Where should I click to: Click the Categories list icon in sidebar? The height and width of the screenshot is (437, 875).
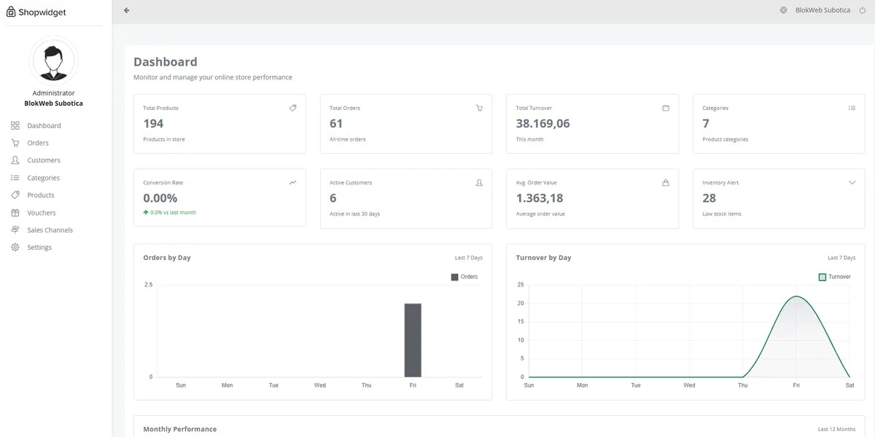pyautogui.click(x=15, y=178)
